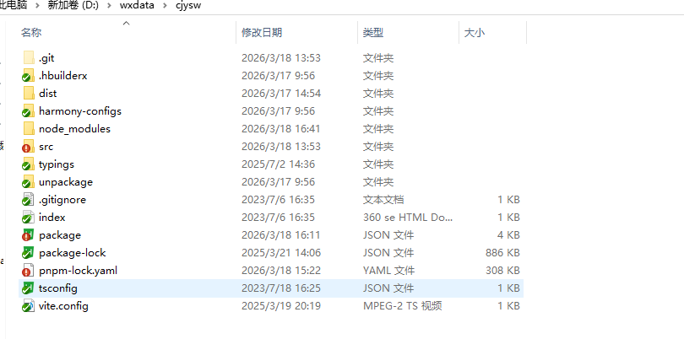Select the .git folder icon
684x339 pixels.
pos(28,58)
